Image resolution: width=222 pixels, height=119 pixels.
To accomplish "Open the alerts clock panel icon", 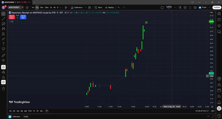I will click(219, 20).
